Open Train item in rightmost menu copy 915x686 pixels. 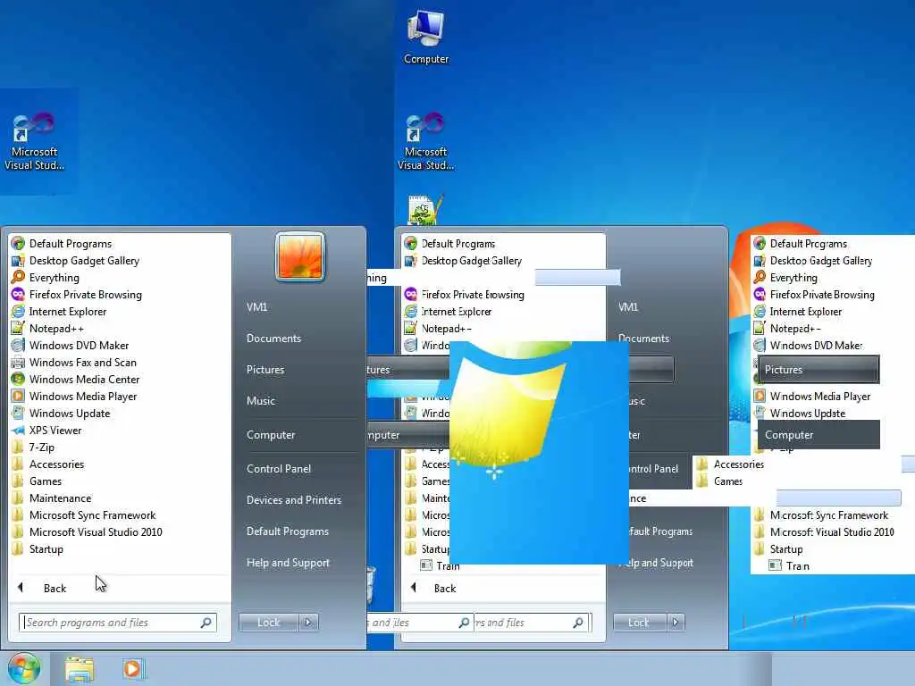click(790, 565)
